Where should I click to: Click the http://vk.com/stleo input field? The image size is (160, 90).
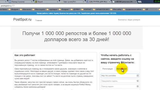coord(120,75)
